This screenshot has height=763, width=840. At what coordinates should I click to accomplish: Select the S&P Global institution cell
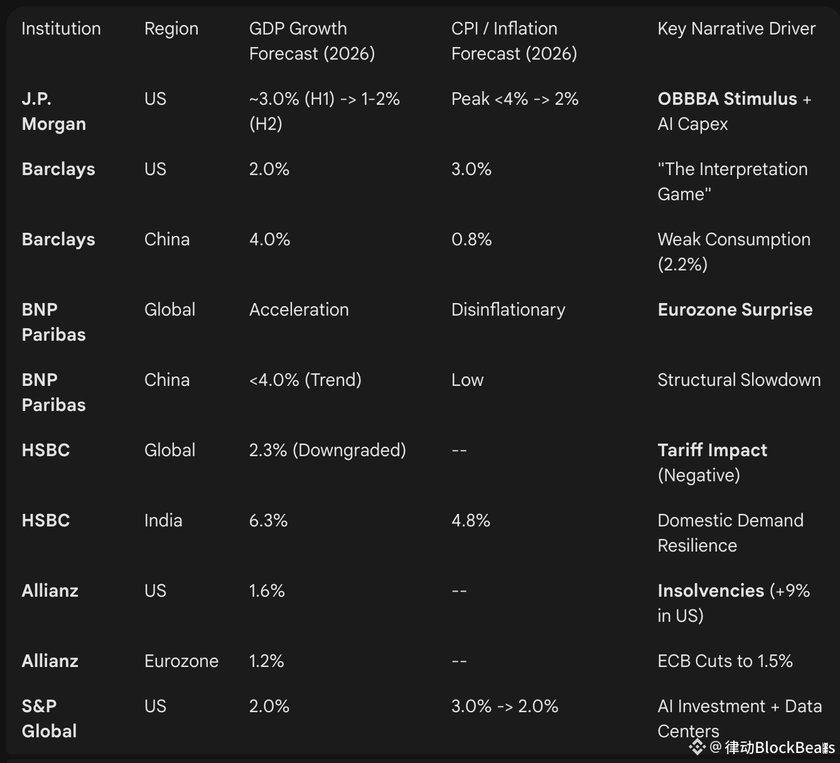pyautogui.click(x=49, y=718)
